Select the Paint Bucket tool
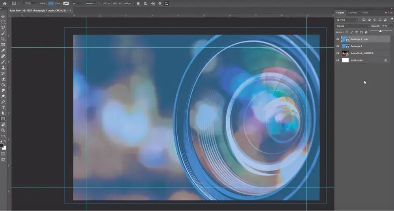Image resolution: width=394 pixels, height=211 pixels. point(3,85)
